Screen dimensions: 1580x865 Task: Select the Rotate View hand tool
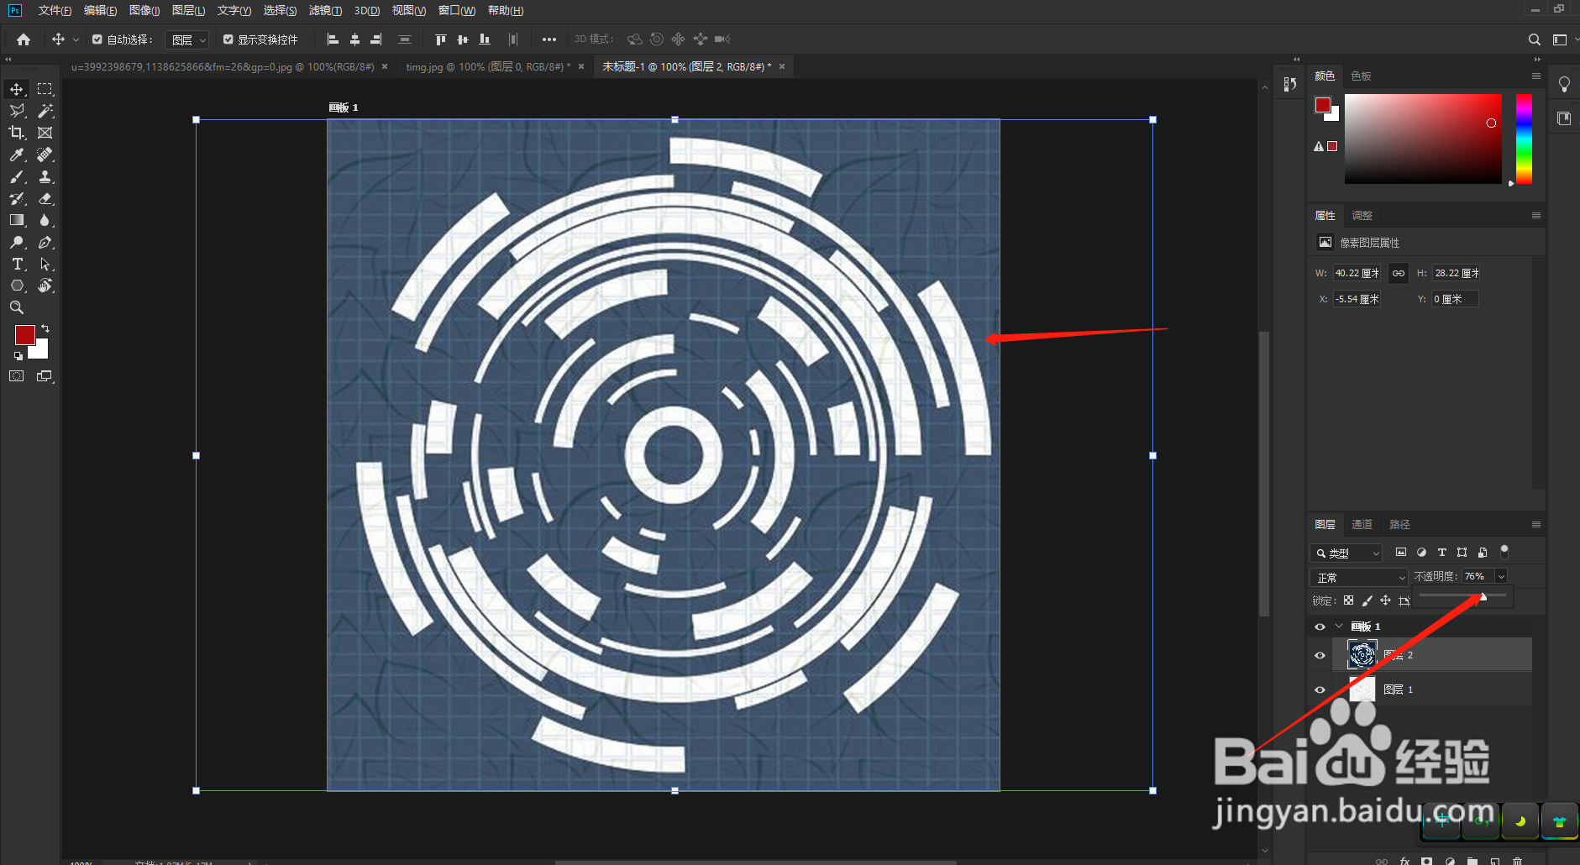point(45,286)
